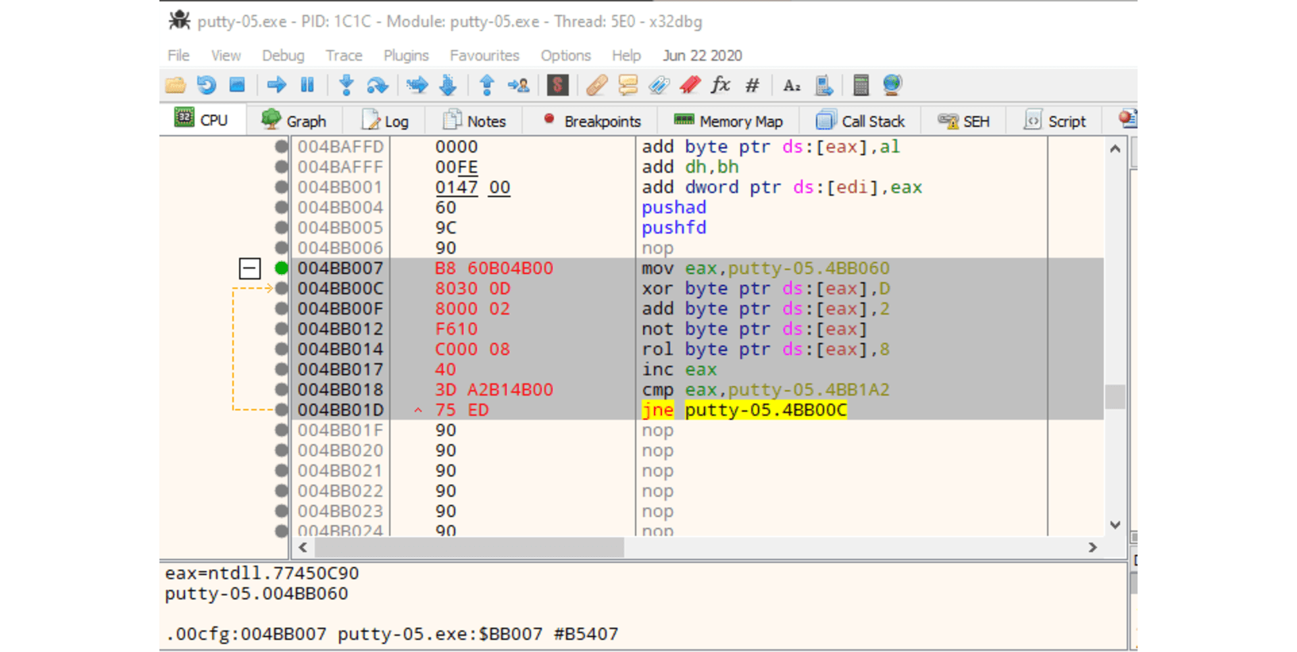Open the Scylla plugin icon
Screen dimensions: 1297x652
(x=557, y=85)
